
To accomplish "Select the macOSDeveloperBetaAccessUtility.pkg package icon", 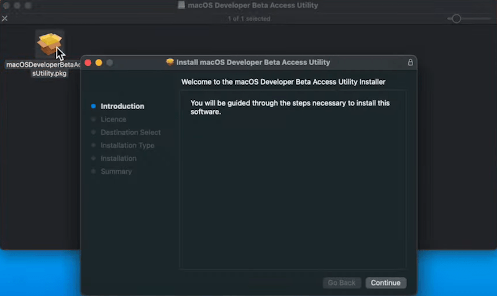I will point(50,44).
